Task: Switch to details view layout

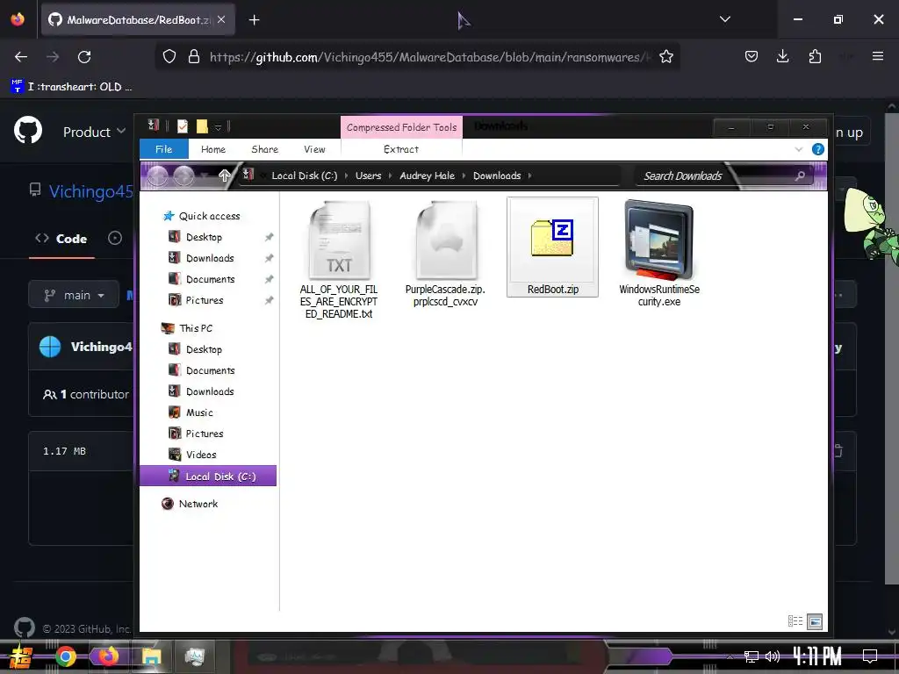Action: [795, 620]
